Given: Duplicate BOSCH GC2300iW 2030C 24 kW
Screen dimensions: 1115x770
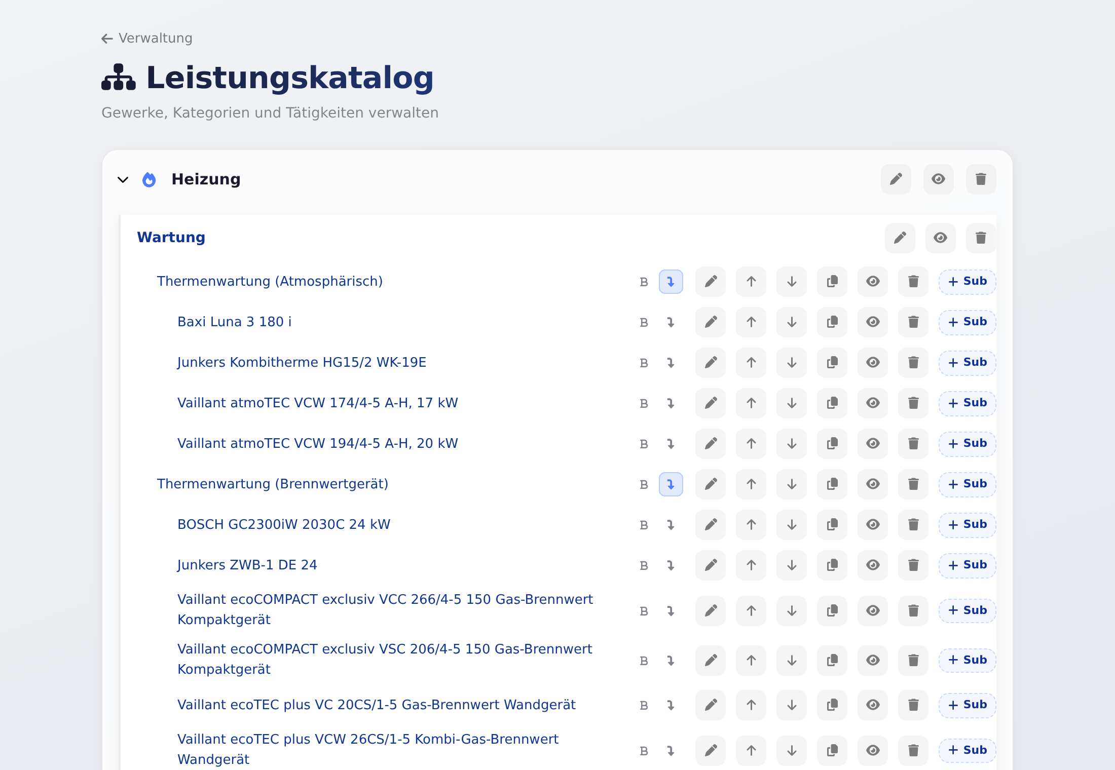Looking at the screenshot, I should click(832, 525).
